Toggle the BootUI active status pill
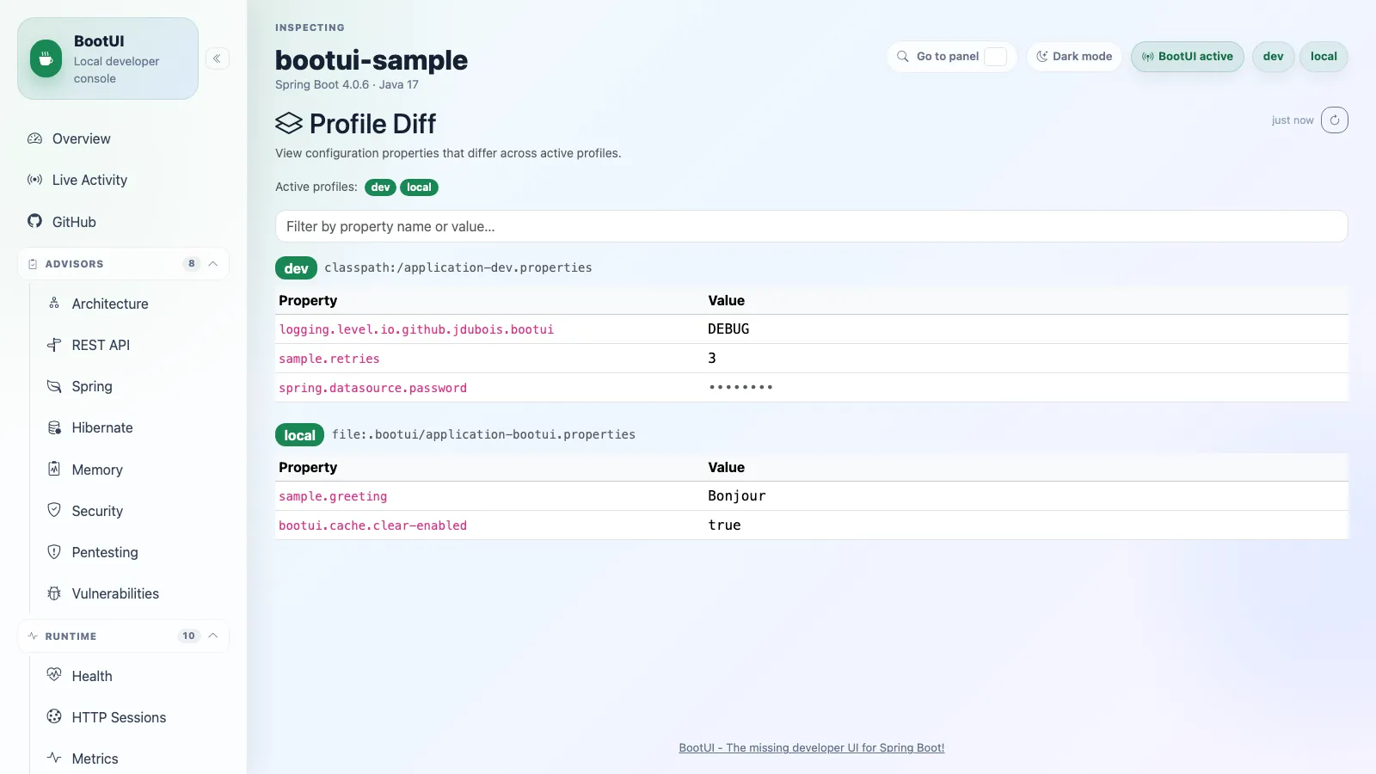Screen dimensions: 1376x774 click(1188, 57)
